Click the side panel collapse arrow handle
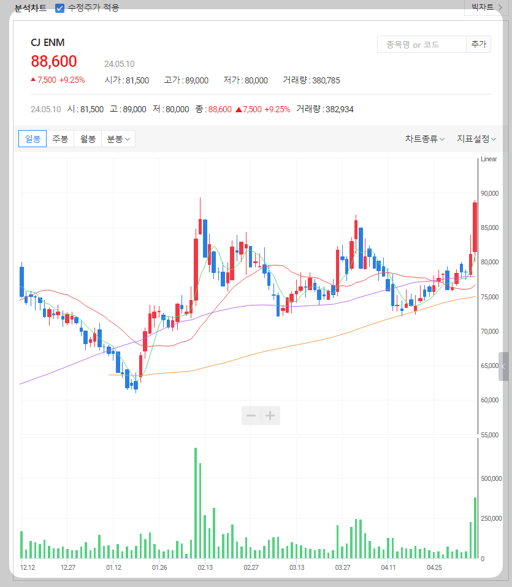The image size is (512, 587). tap(503, 367)
